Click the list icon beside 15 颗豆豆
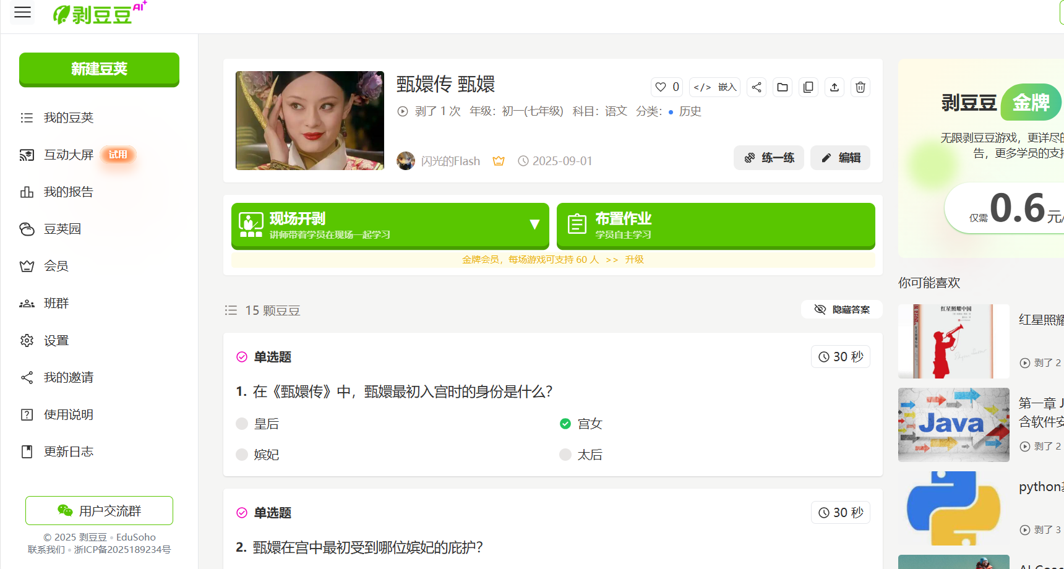This screenshot has height=569, width=1064. [x=231, y=310]
